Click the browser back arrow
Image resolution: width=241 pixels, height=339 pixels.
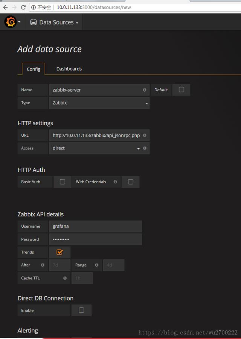point(5,7)
